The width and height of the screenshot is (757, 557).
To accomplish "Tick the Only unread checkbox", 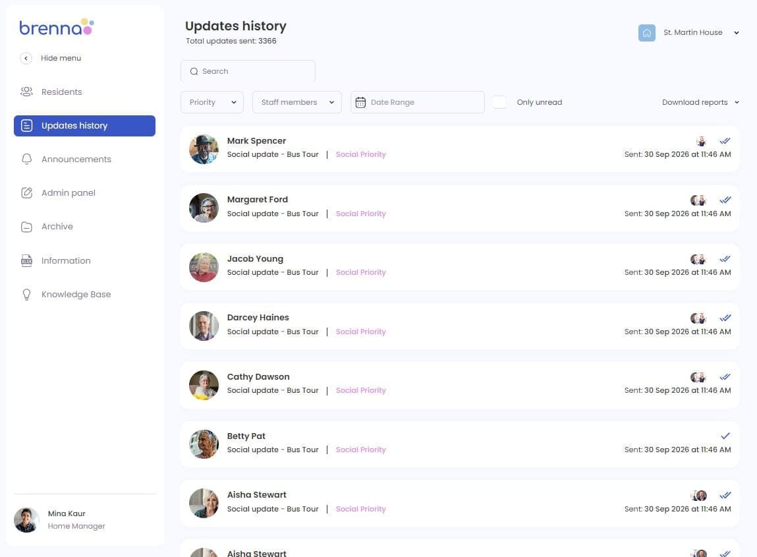I will 499,102.
